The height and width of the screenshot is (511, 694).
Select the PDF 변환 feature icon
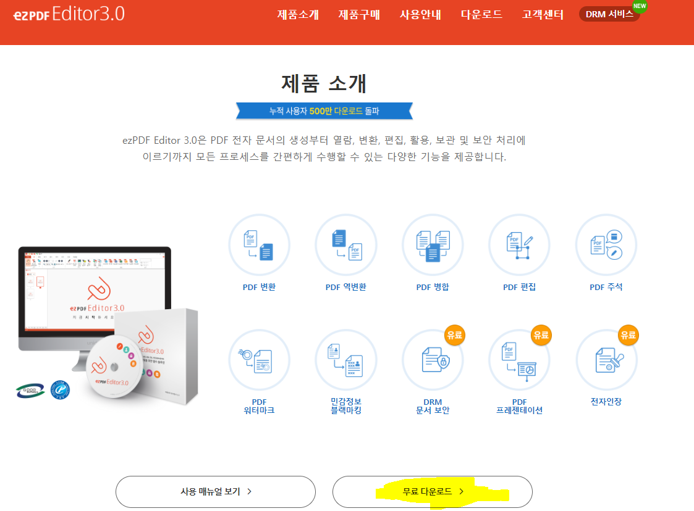pos(259,244)
